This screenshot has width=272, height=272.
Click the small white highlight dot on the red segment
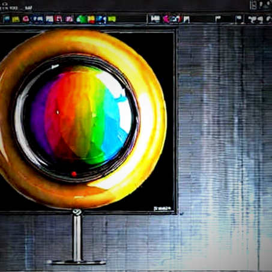coord(58,112)
